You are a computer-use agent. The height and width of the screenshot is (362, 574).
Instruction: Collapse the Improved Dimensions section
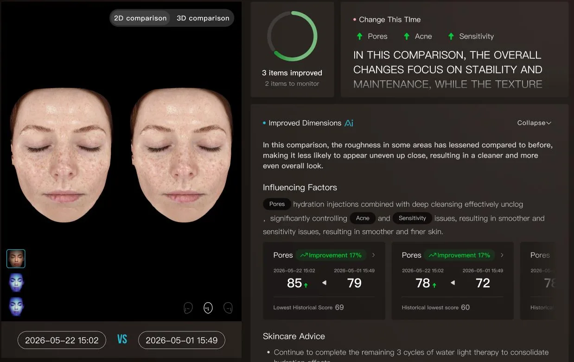(x=534, y=123)
